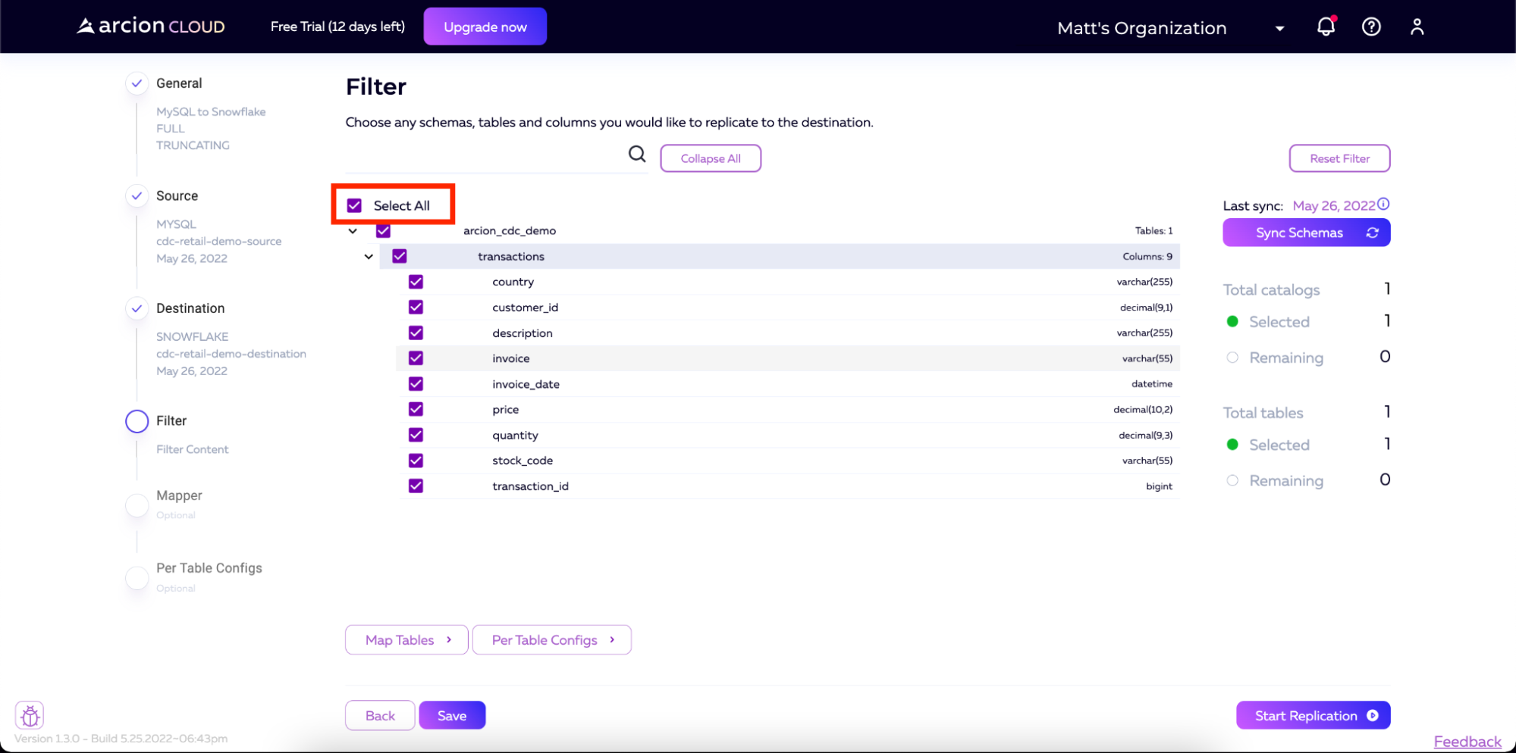Click the Free Trial days left text

coord(337,27)
